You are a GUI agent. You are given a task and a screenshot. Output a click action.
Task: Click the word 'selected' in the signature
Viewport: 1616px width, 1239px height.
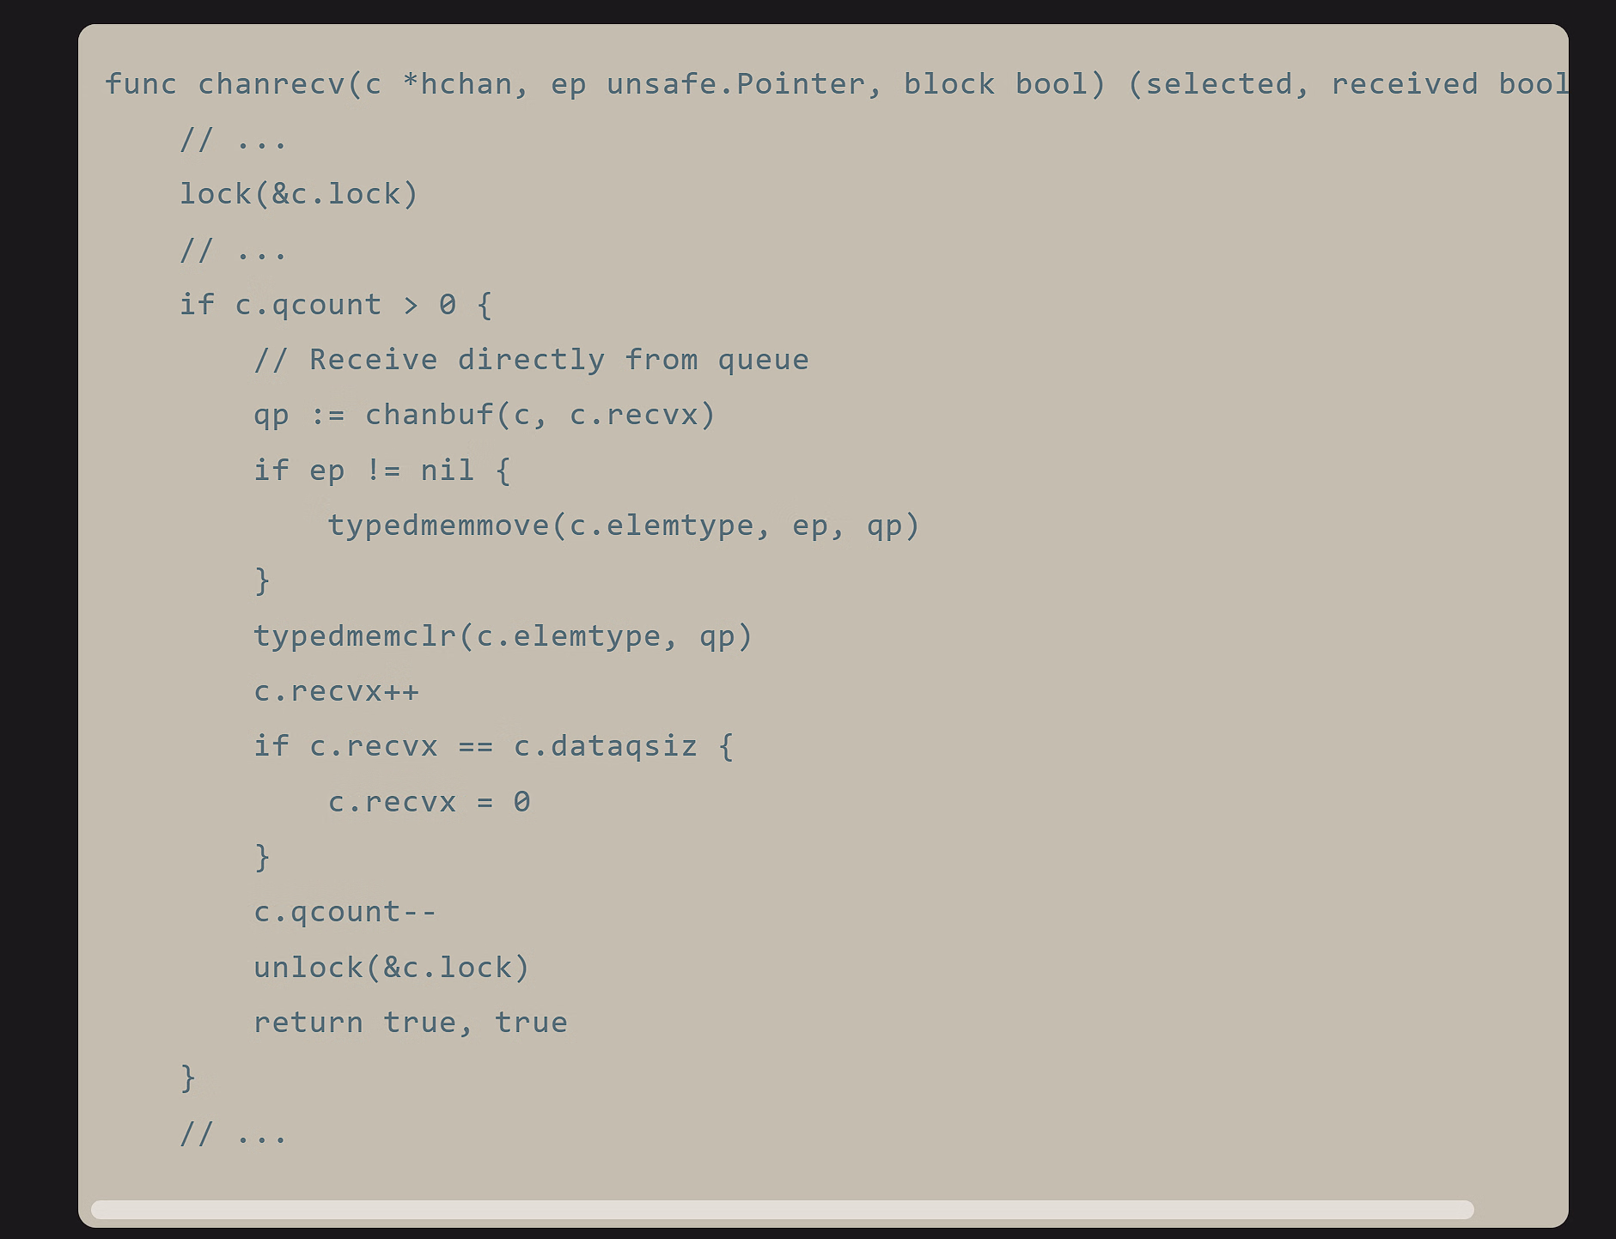point(1217,84)
